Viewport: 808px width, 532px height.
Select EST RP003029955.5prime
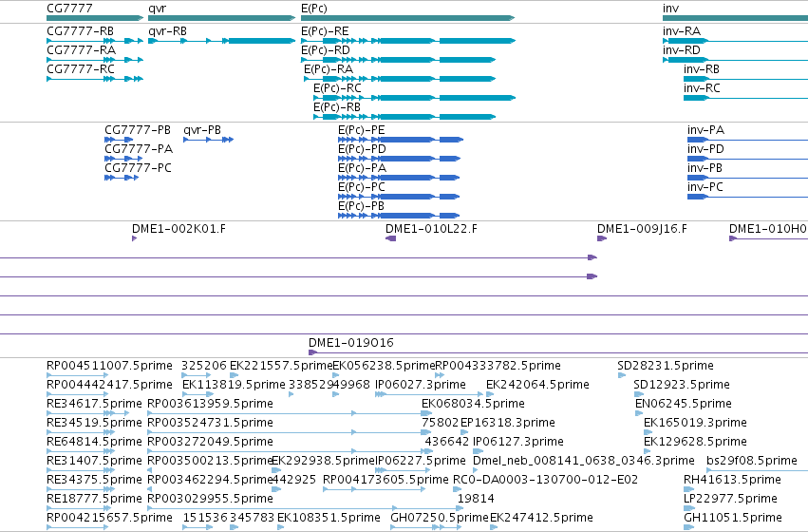pos(305,509)
